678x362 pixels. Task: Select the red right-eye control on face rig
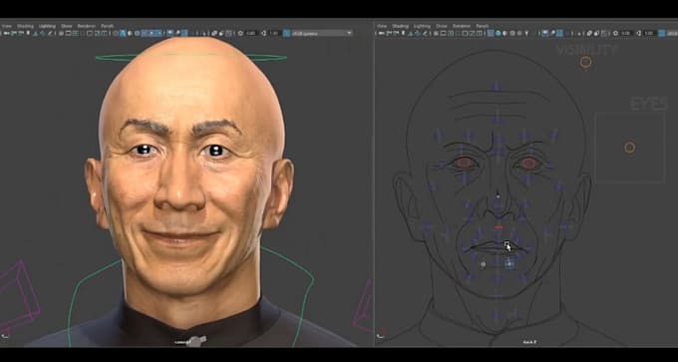(465, 163)
